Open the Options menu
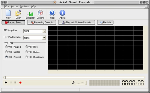Image resolution: width=150 pixels, height=93 pixels. [24, 7]
